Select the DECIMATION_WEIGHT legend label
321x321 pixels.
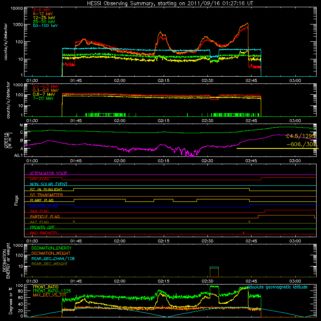click(51, 253)
